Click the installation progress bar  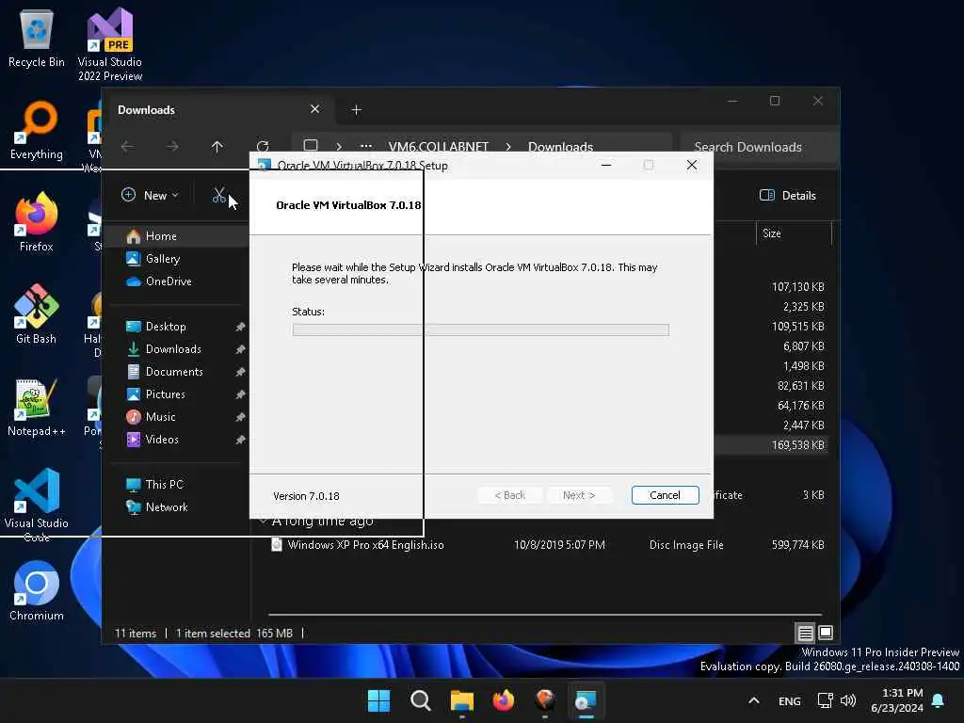(x=481, y=330)
